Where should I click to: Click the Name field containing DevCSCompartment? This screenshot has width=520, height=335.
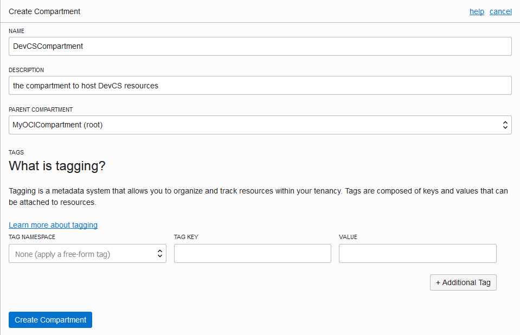click(x=260, y=46)
